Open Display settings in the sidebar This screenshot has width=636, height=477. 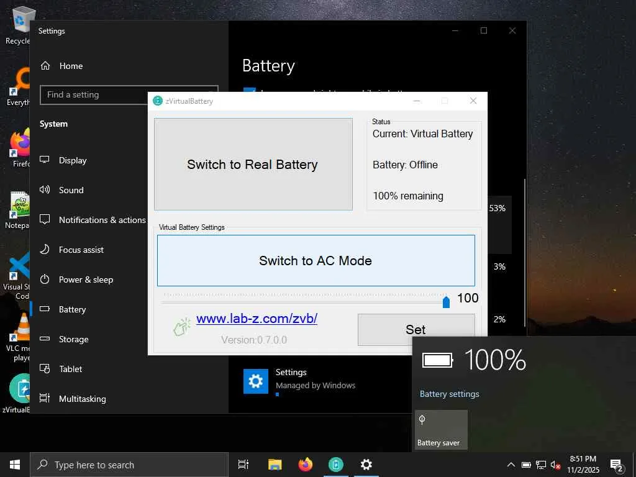pyautogui.click(x=73, y=160)
